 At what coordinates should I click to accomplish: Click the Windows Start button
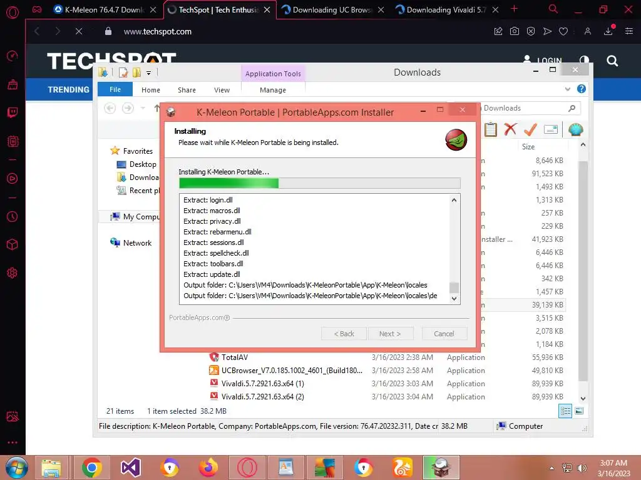coord(17,467)
